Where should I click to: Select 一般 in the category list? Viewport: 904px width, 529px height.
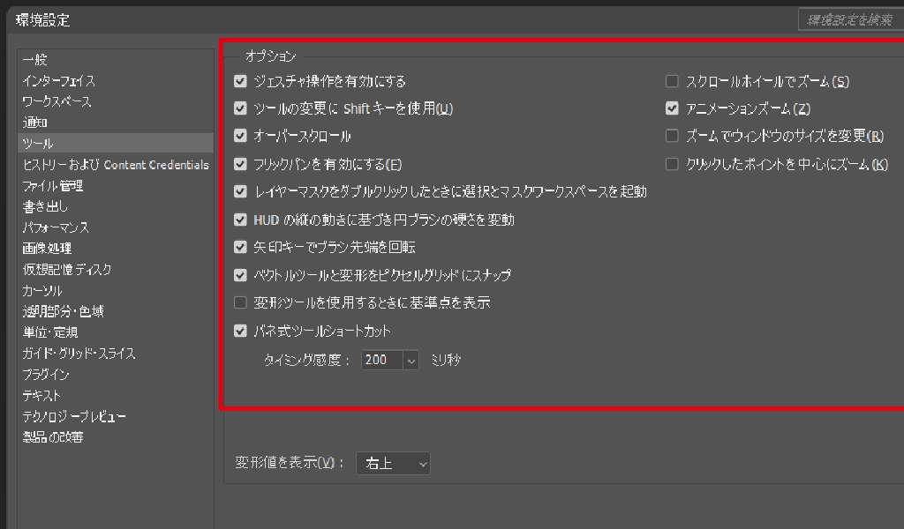pyautogui.click(x=35, y=60)
